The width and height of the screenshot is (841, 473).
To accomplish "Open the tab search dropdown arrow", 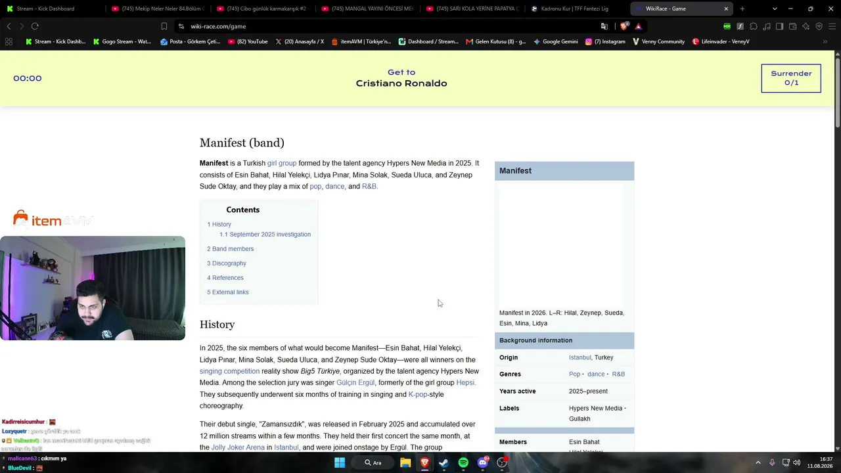I will tap(775, 9).
